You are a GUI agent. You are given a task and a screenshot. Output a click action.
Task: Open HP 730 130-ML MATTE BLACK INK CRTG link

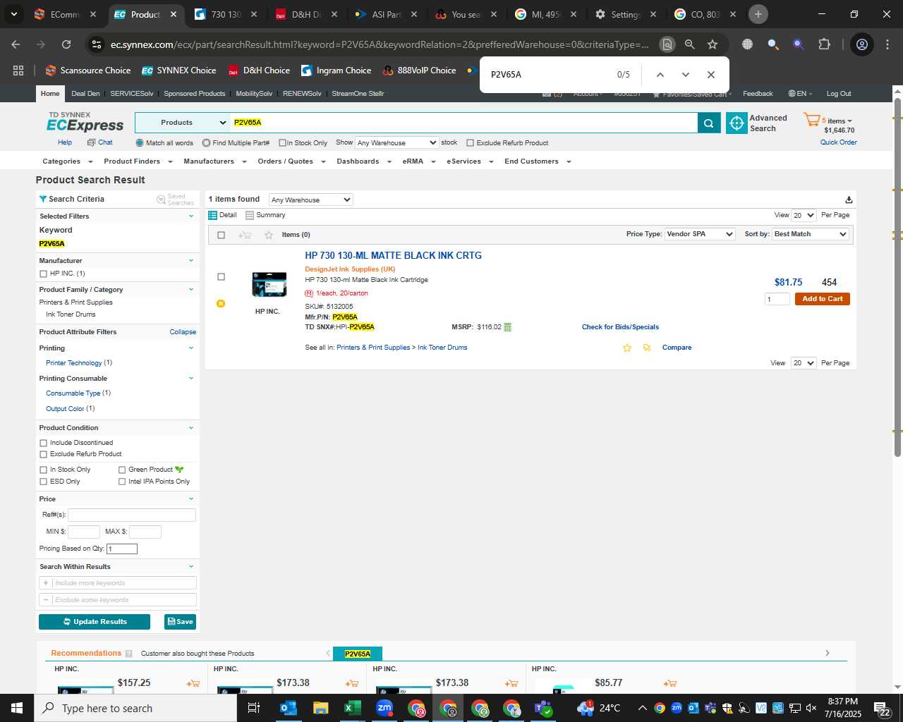point(393,256)
